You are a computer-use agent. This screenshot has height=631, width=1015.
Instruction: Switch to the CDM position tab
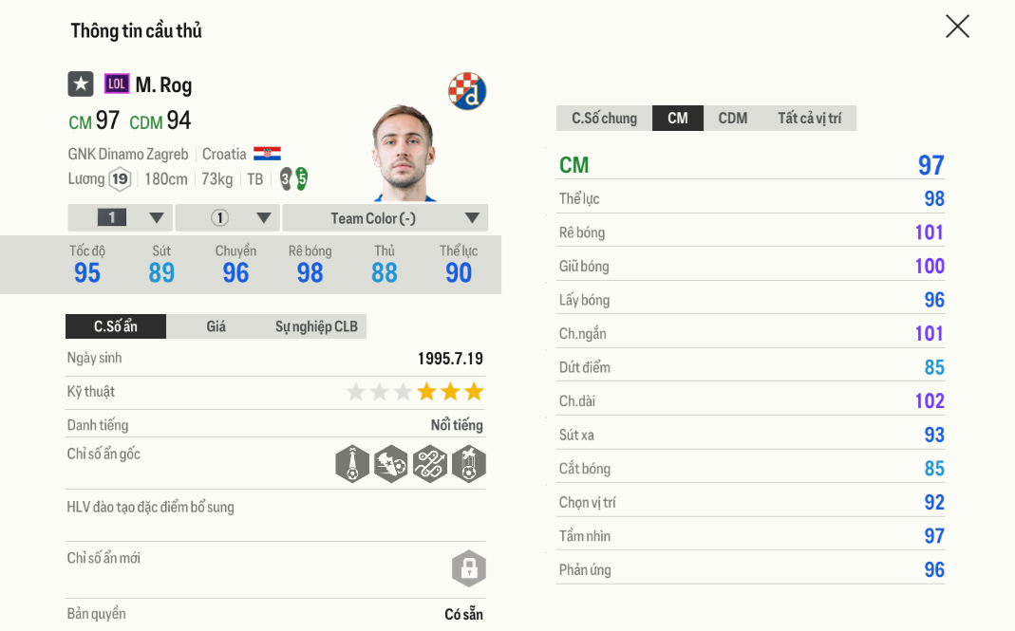[x=732, y=119]
